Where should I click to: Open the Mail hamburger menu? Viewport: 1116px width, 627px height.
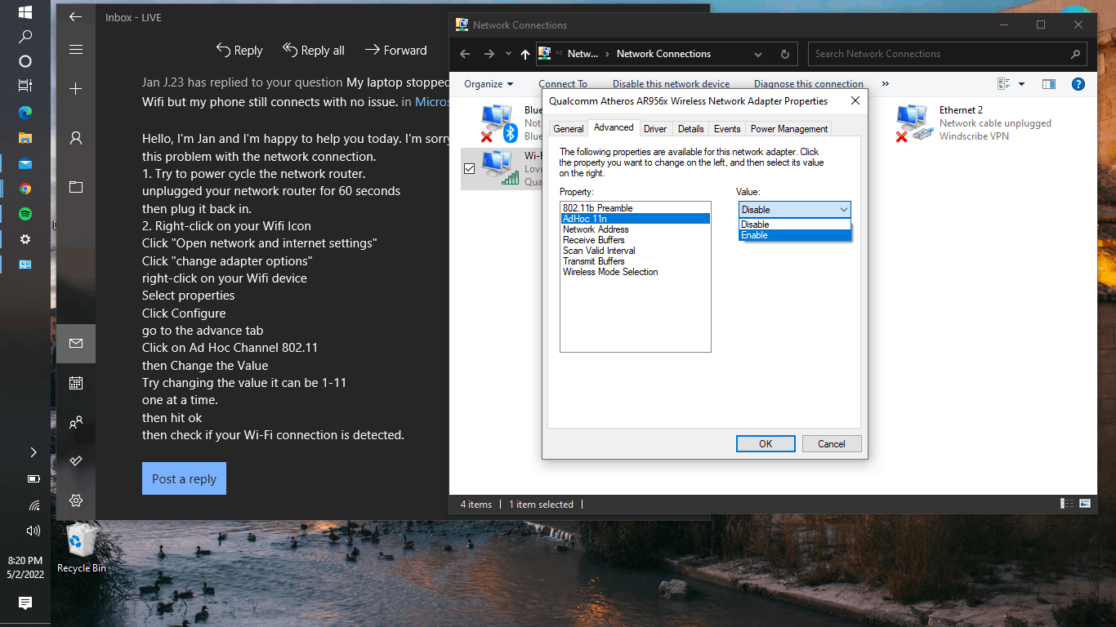pyautogui.click(x=76, y=50)
